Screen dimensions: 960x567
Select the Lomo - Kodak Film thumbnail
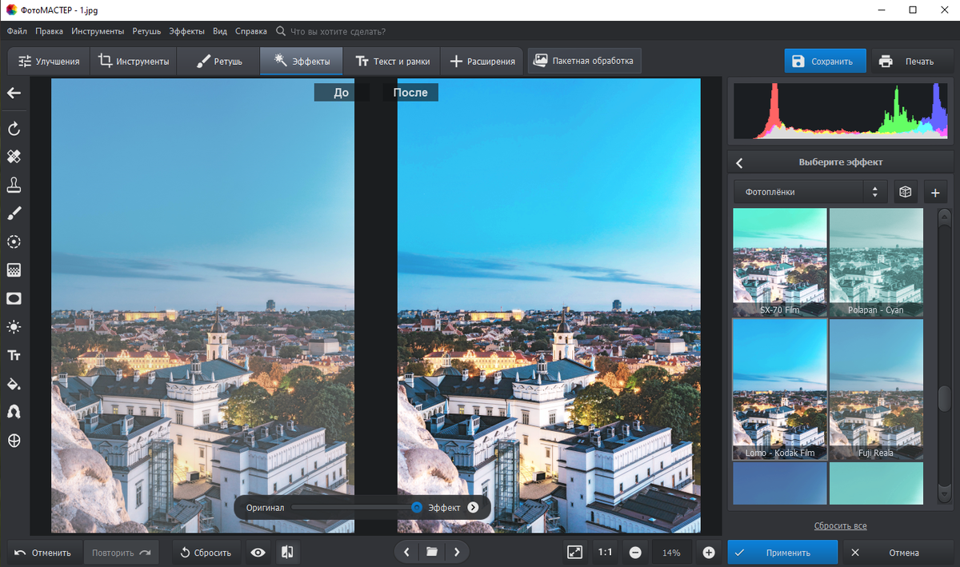tap(780, 389)
